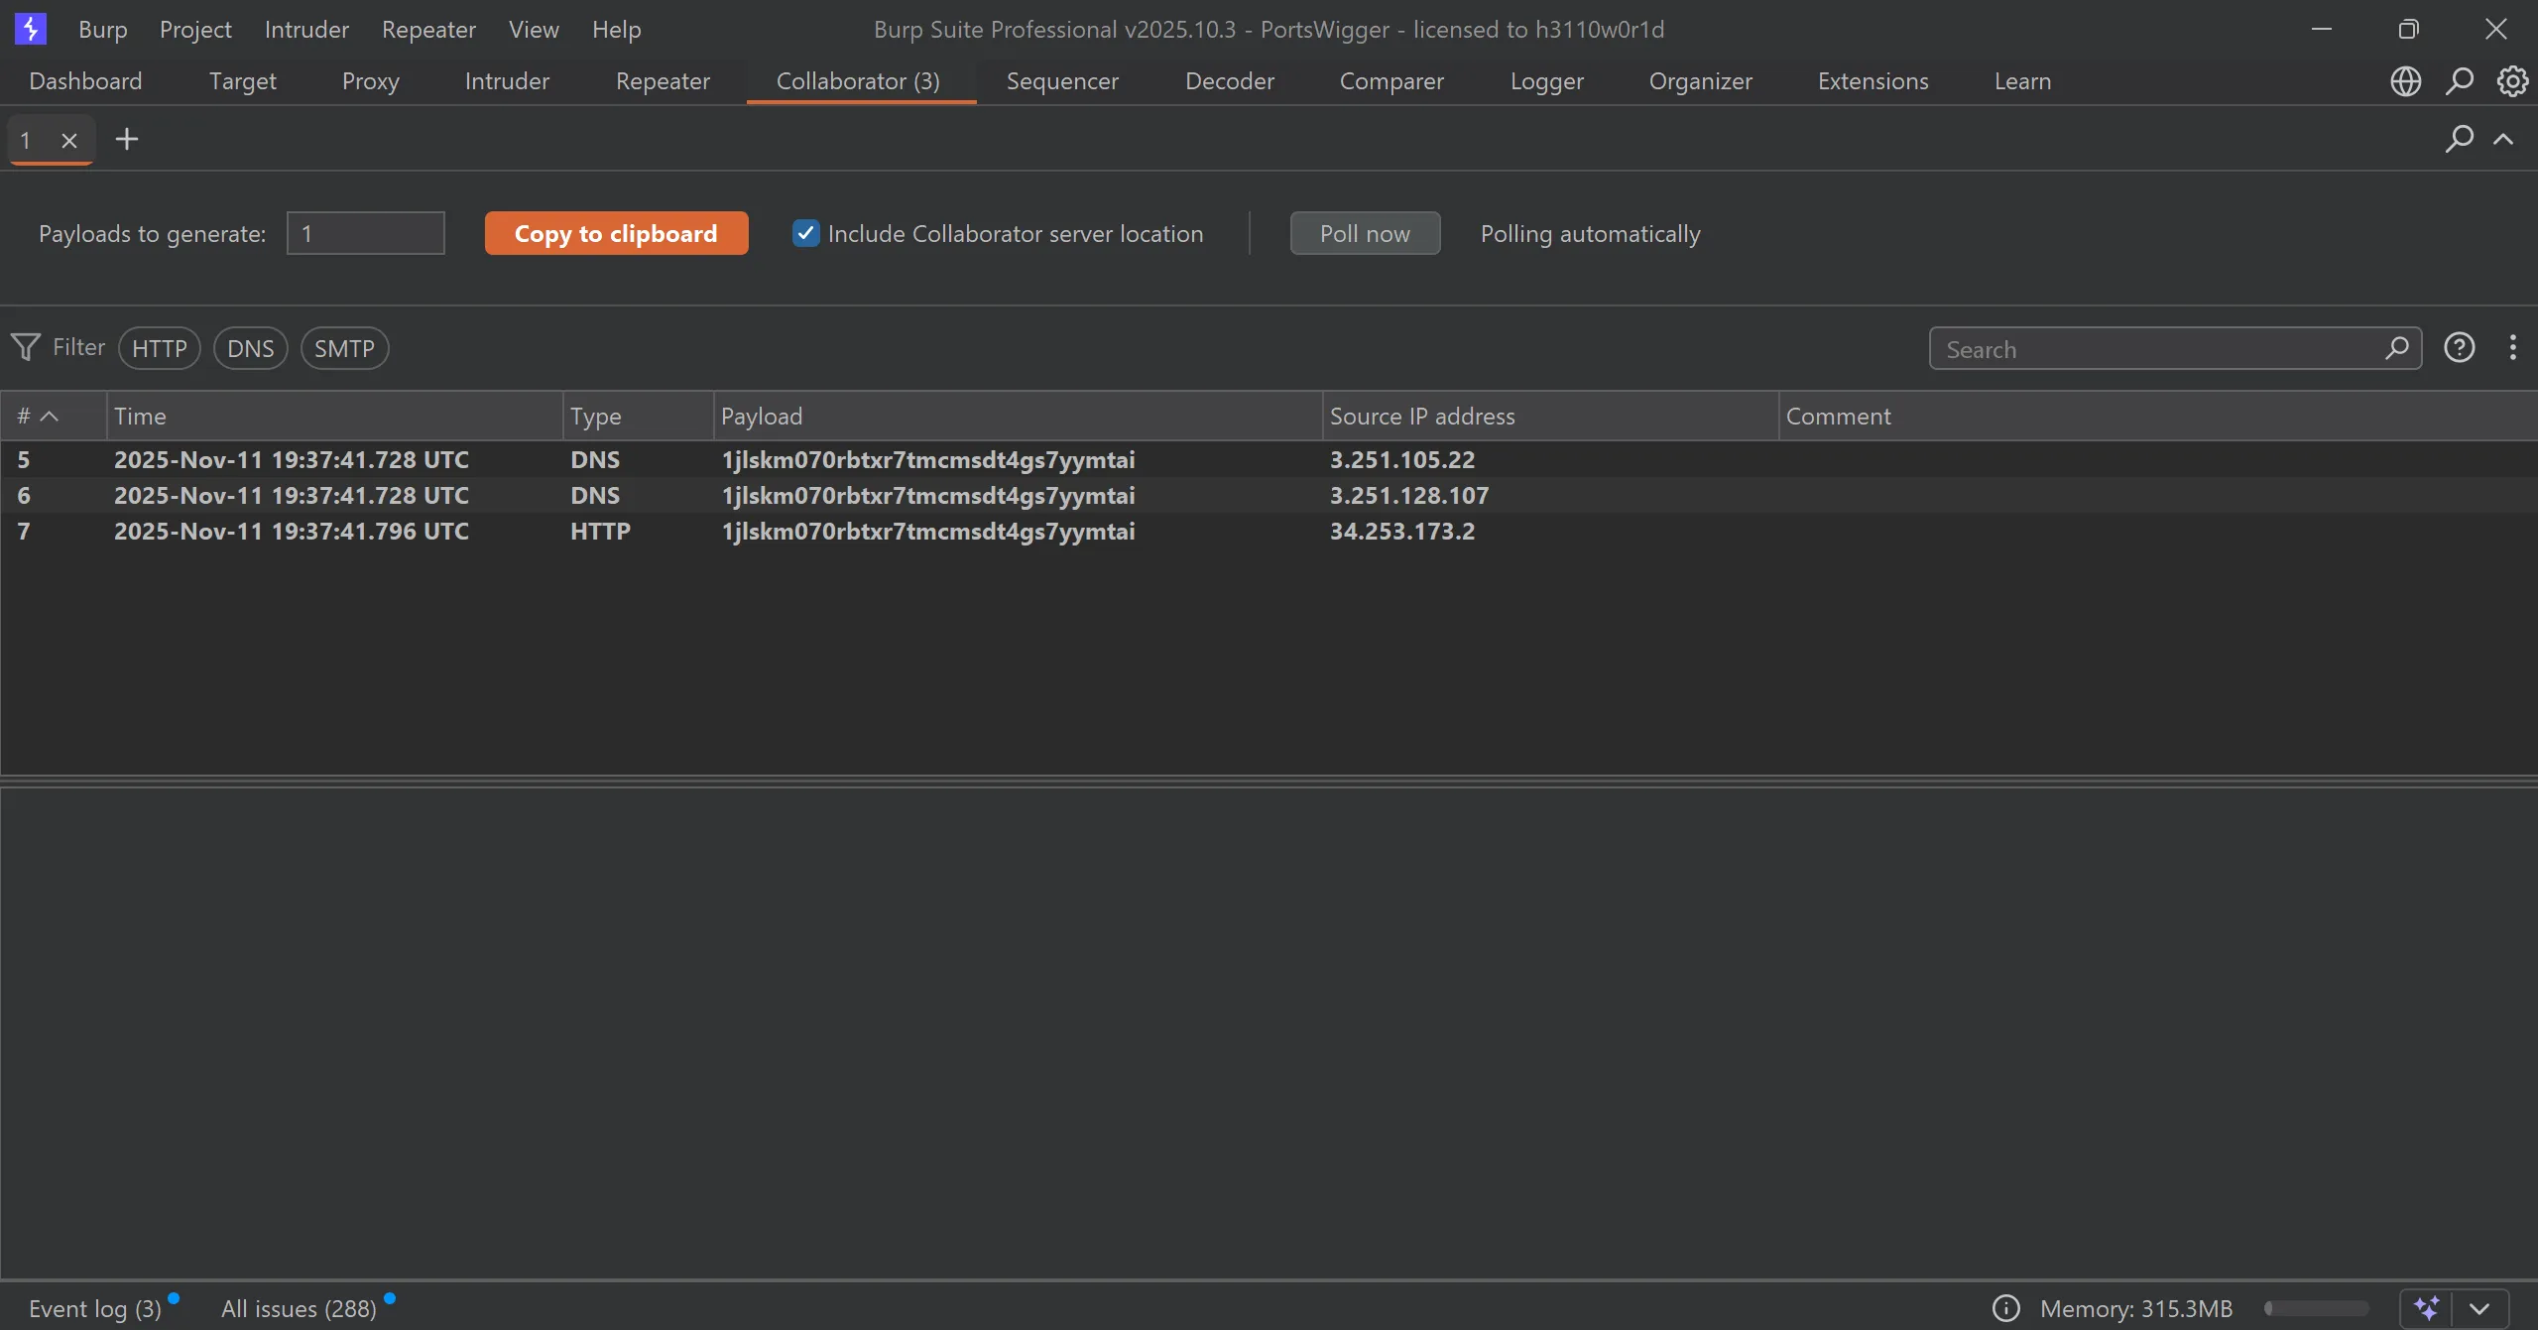Click the funnel Filter icon
2538x1330 pixels.
[x=26, y=347]
